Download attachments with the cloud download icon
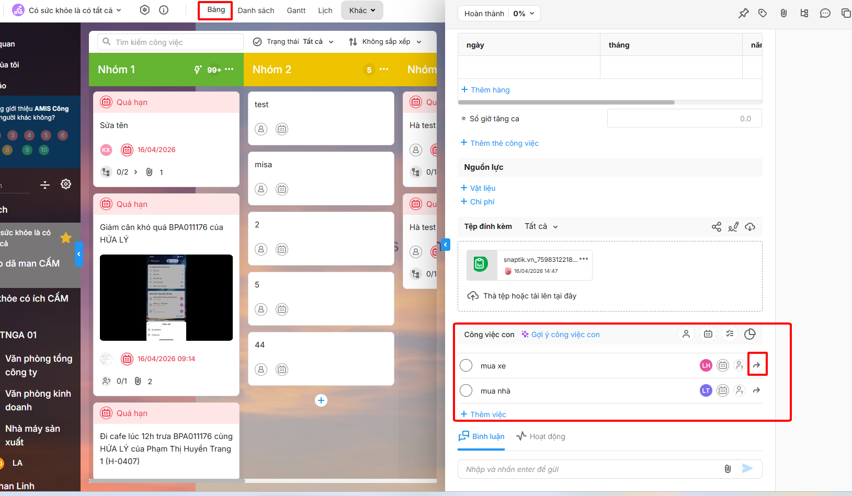The image size is (852, 496). pyautogui.click(x=750, y=227)
